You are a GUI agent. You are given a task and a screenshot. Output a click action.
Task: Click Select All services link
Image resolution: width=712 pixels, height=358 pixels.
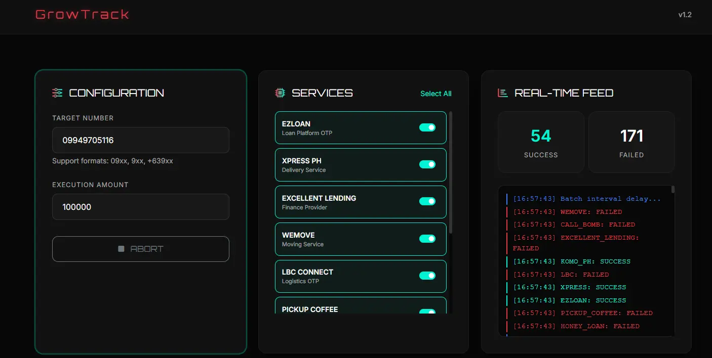tap(436, 94)
